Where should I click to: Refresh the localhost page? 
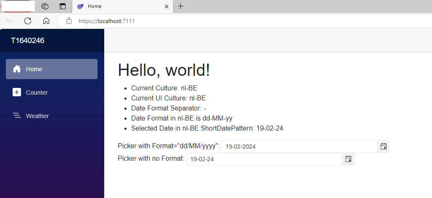coord(28,21)
